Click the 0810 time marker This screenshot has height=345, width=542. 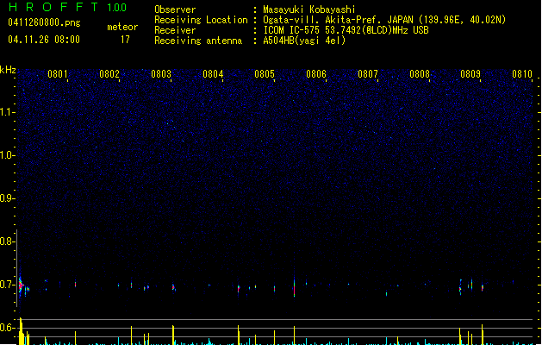522,74
